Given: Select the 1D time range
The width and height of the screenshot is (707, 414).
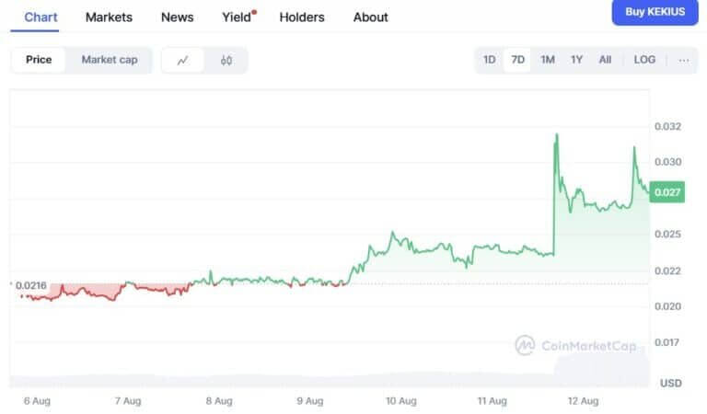Looking at the screenshot, I should point(490,60).
